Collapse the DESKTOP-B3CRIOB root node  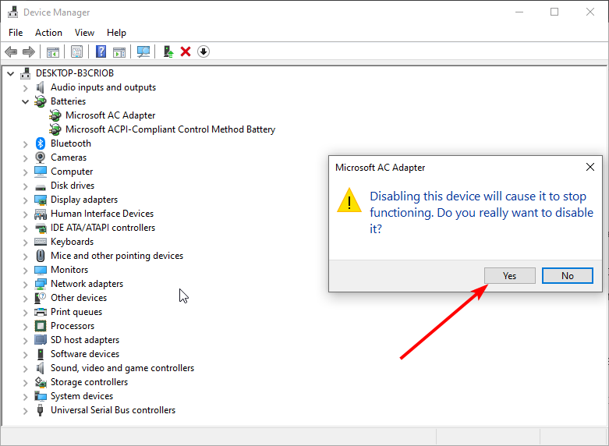(x=10, y=73)
